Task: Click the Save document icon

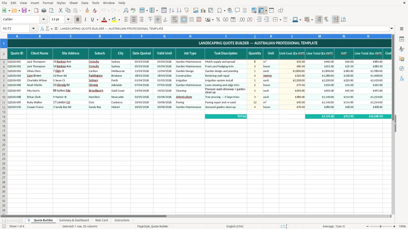Action: (x=24, y=11)
